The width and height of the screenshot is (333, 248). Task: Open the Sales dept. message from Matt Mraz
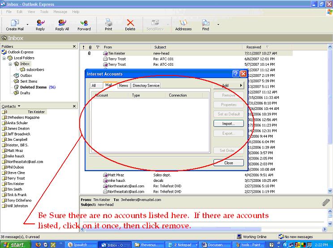point(186,175)
